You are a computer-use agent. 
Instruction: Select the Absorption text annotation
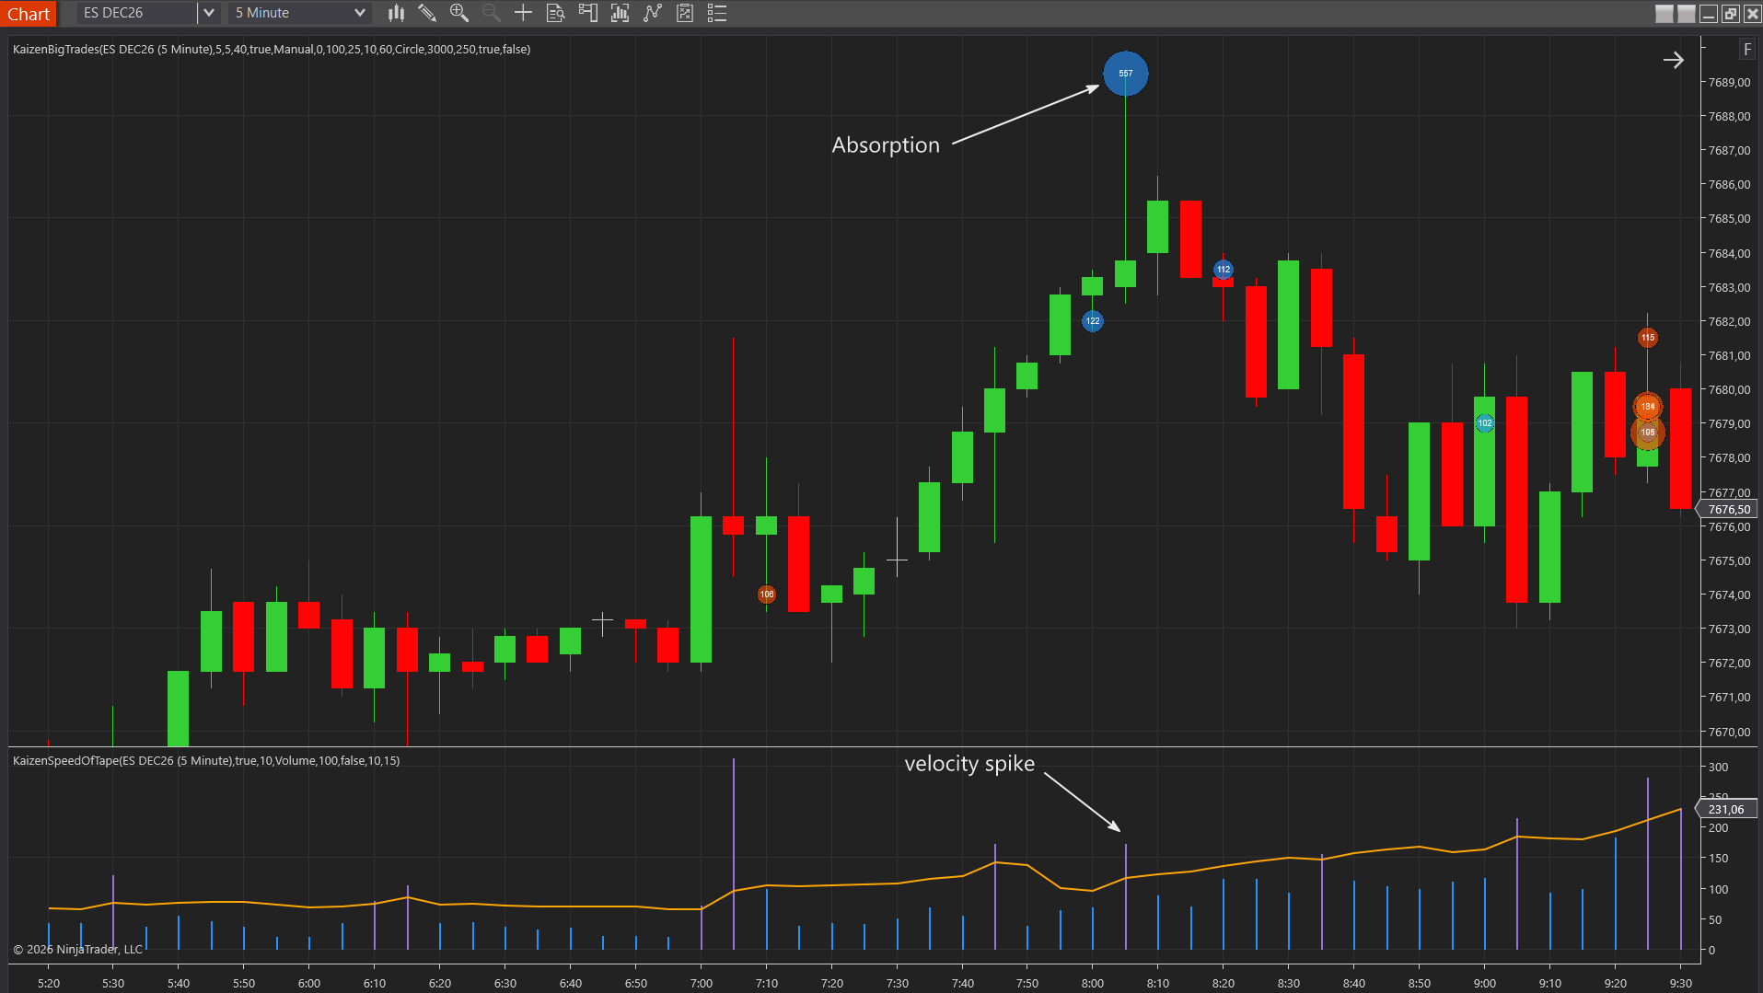point(886,145)
